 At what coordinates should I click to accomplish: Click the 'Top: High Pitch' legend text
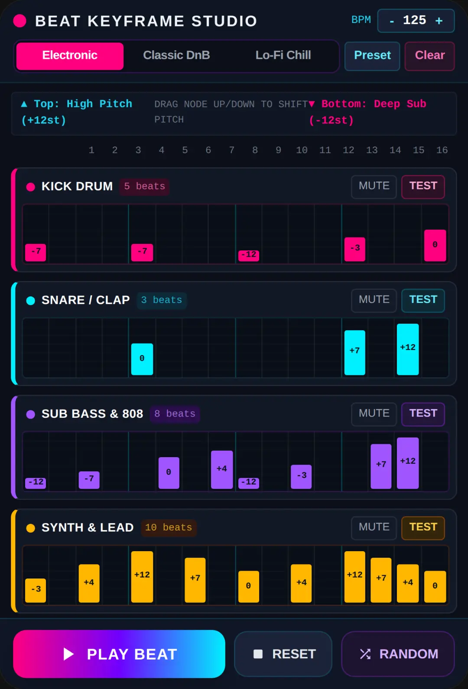click(x=77, y=112)
